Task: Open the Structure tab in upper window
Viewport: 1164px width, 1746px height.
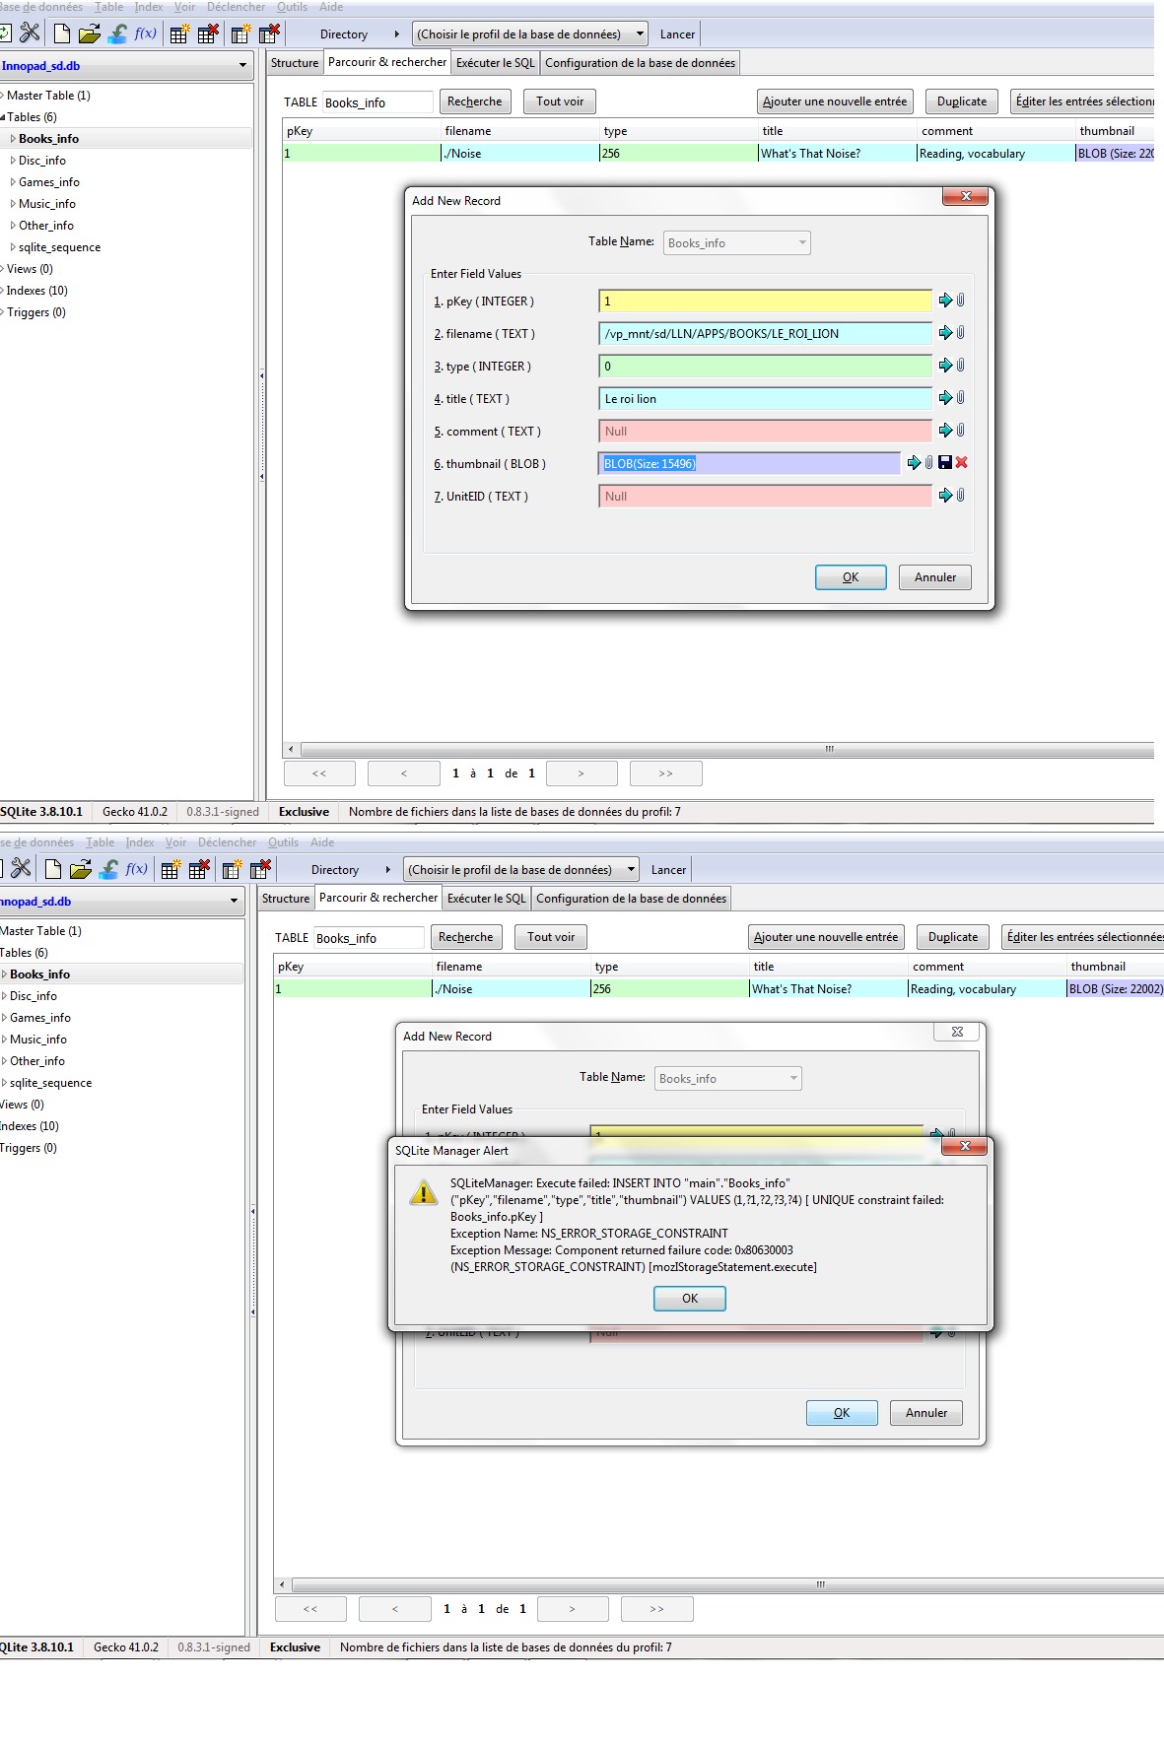Action: [295, 63]
